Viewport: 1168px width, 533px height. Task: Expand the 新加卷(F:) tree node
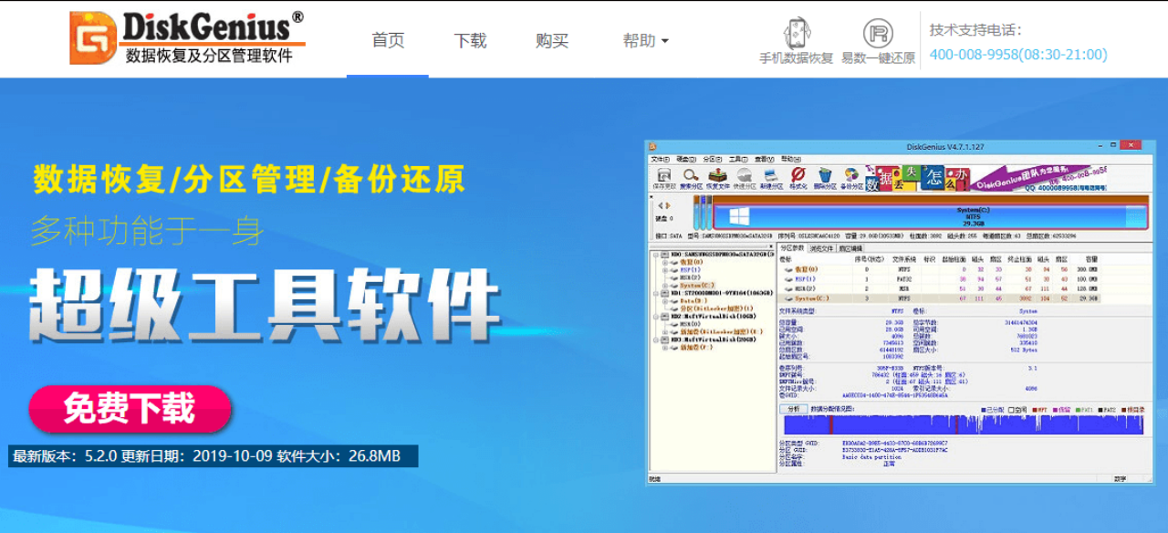pos(665,347)
